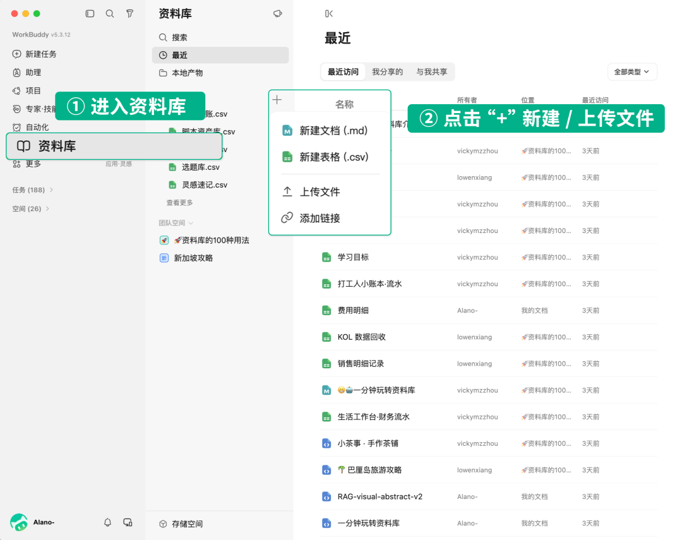Open RAG-visual-abstract-v2 file

coord(380,496)
